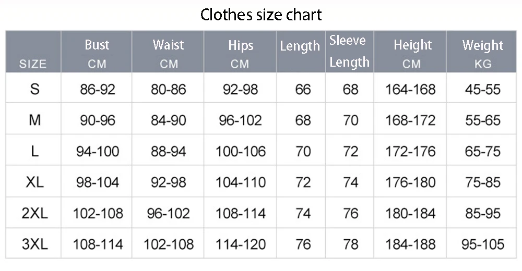Screen dimensions: 522x271
Task: Select the M size row label
Action: click(34, 120)
